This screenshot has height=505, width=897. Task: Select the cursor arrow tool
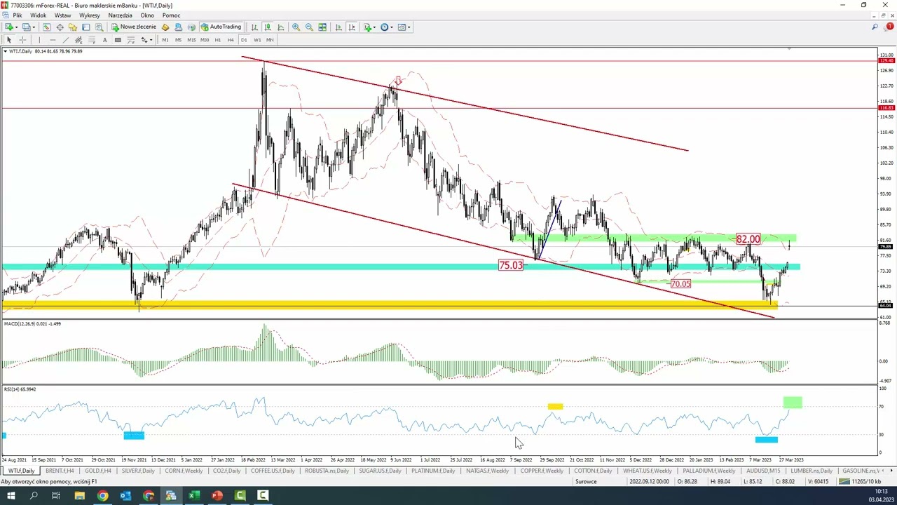(x=9, y=40)
